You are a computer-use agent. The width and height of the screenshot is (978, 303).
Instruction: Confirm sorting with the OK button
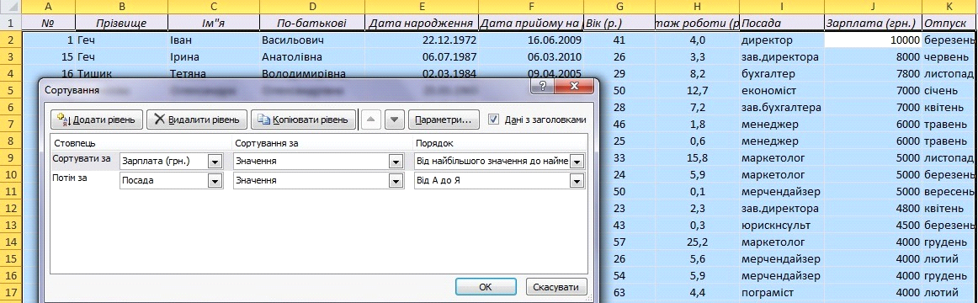tap(486, 287)
